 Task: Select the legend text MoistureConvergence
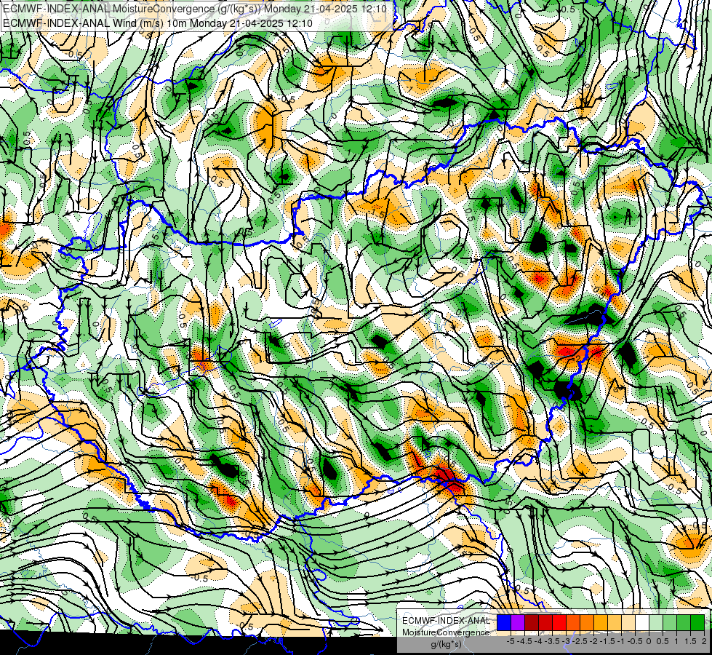446,632
